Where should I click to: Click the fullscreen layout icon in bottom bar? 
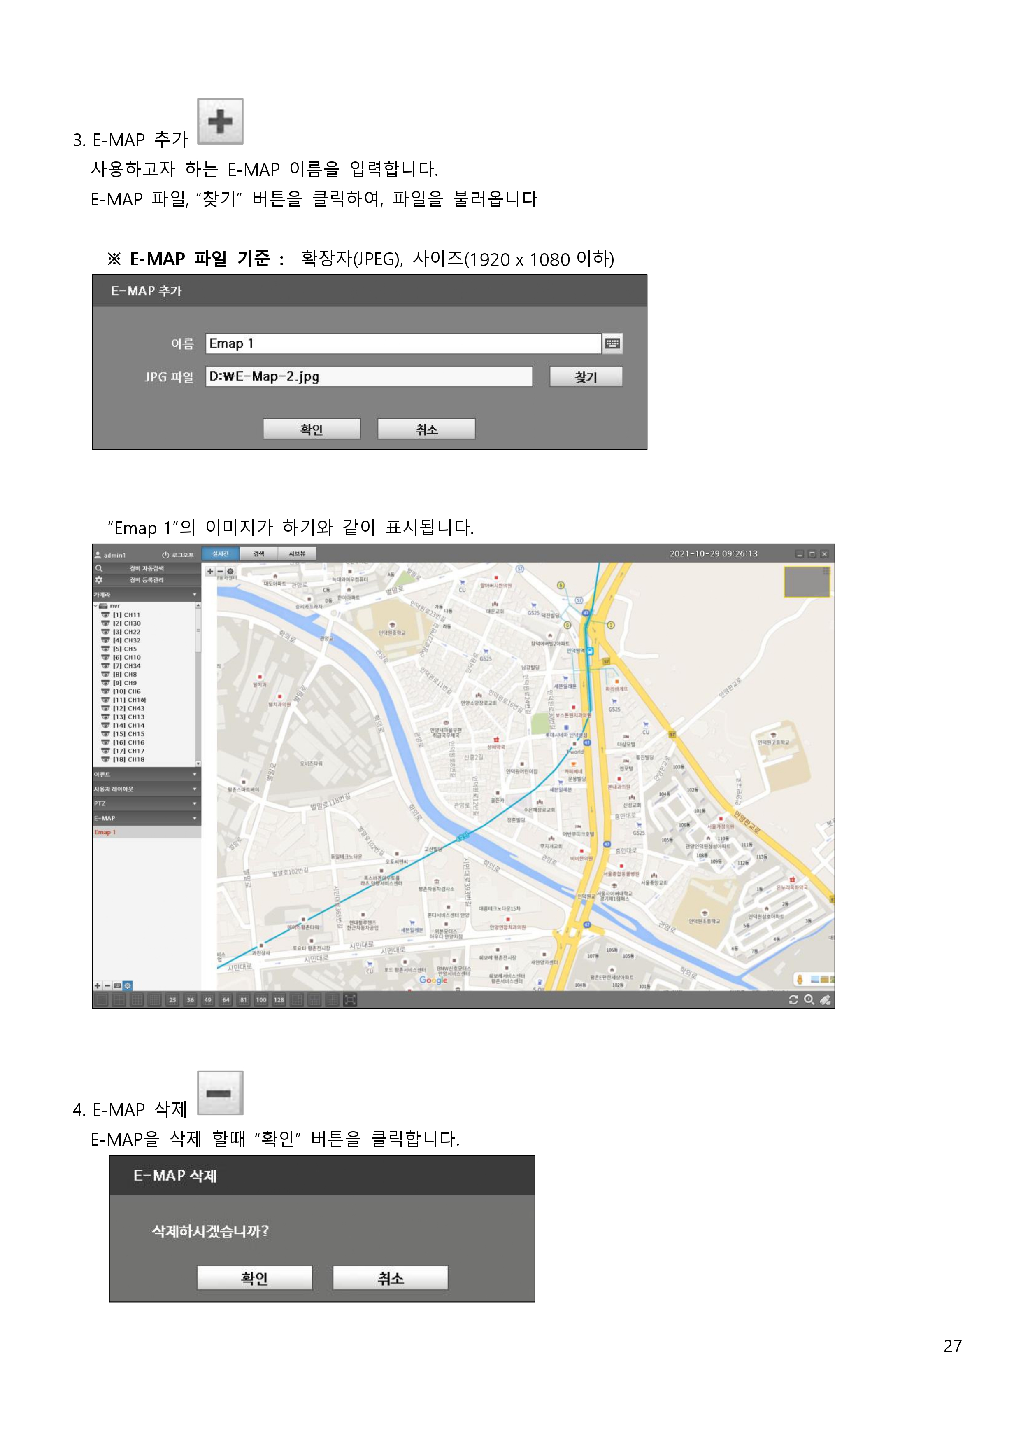point(350,1000)
